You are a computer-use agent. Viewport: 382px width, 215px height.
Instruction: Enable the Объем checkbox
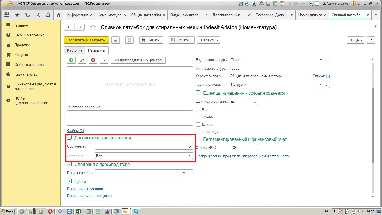[198, 117]
